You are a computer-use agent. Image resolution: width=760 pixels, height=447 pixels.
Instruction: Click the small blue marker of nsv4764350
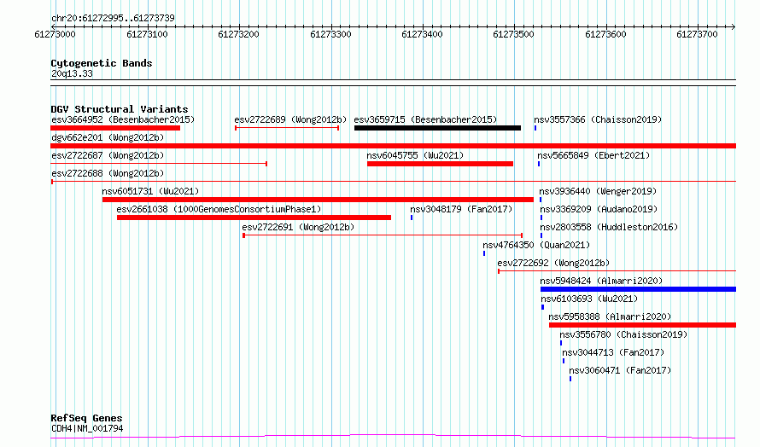pyautogui.click(x=483, y=253)
